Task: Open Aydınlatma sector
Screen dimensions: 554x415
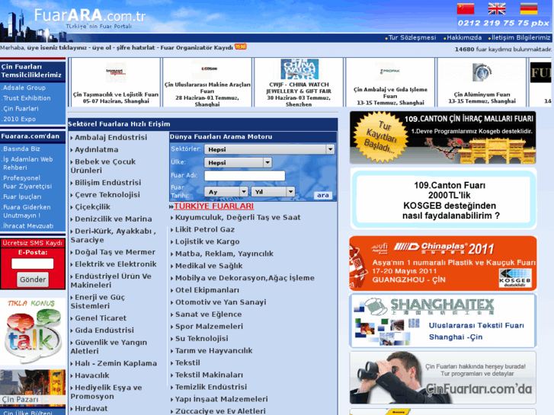Action: [x=97, y=149]
